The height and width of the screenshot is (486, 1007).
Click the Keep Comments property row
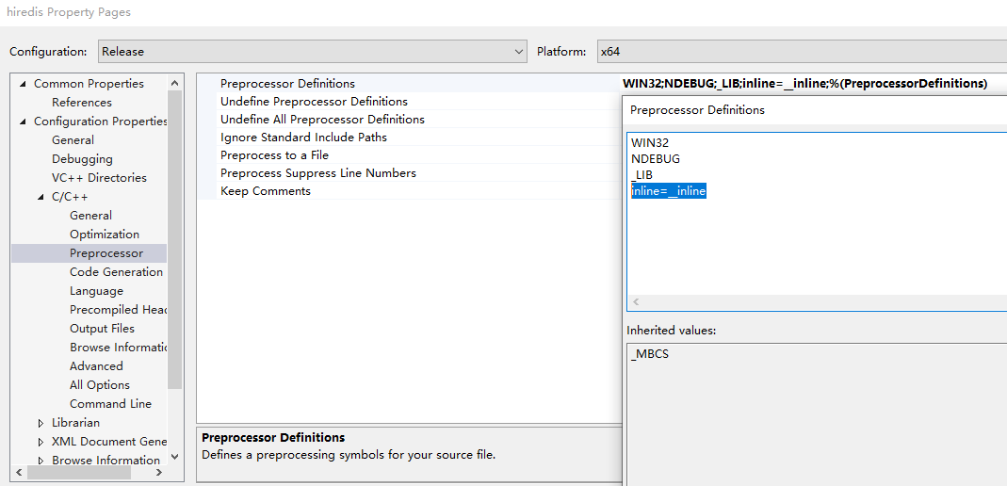[x=409, y=191]
